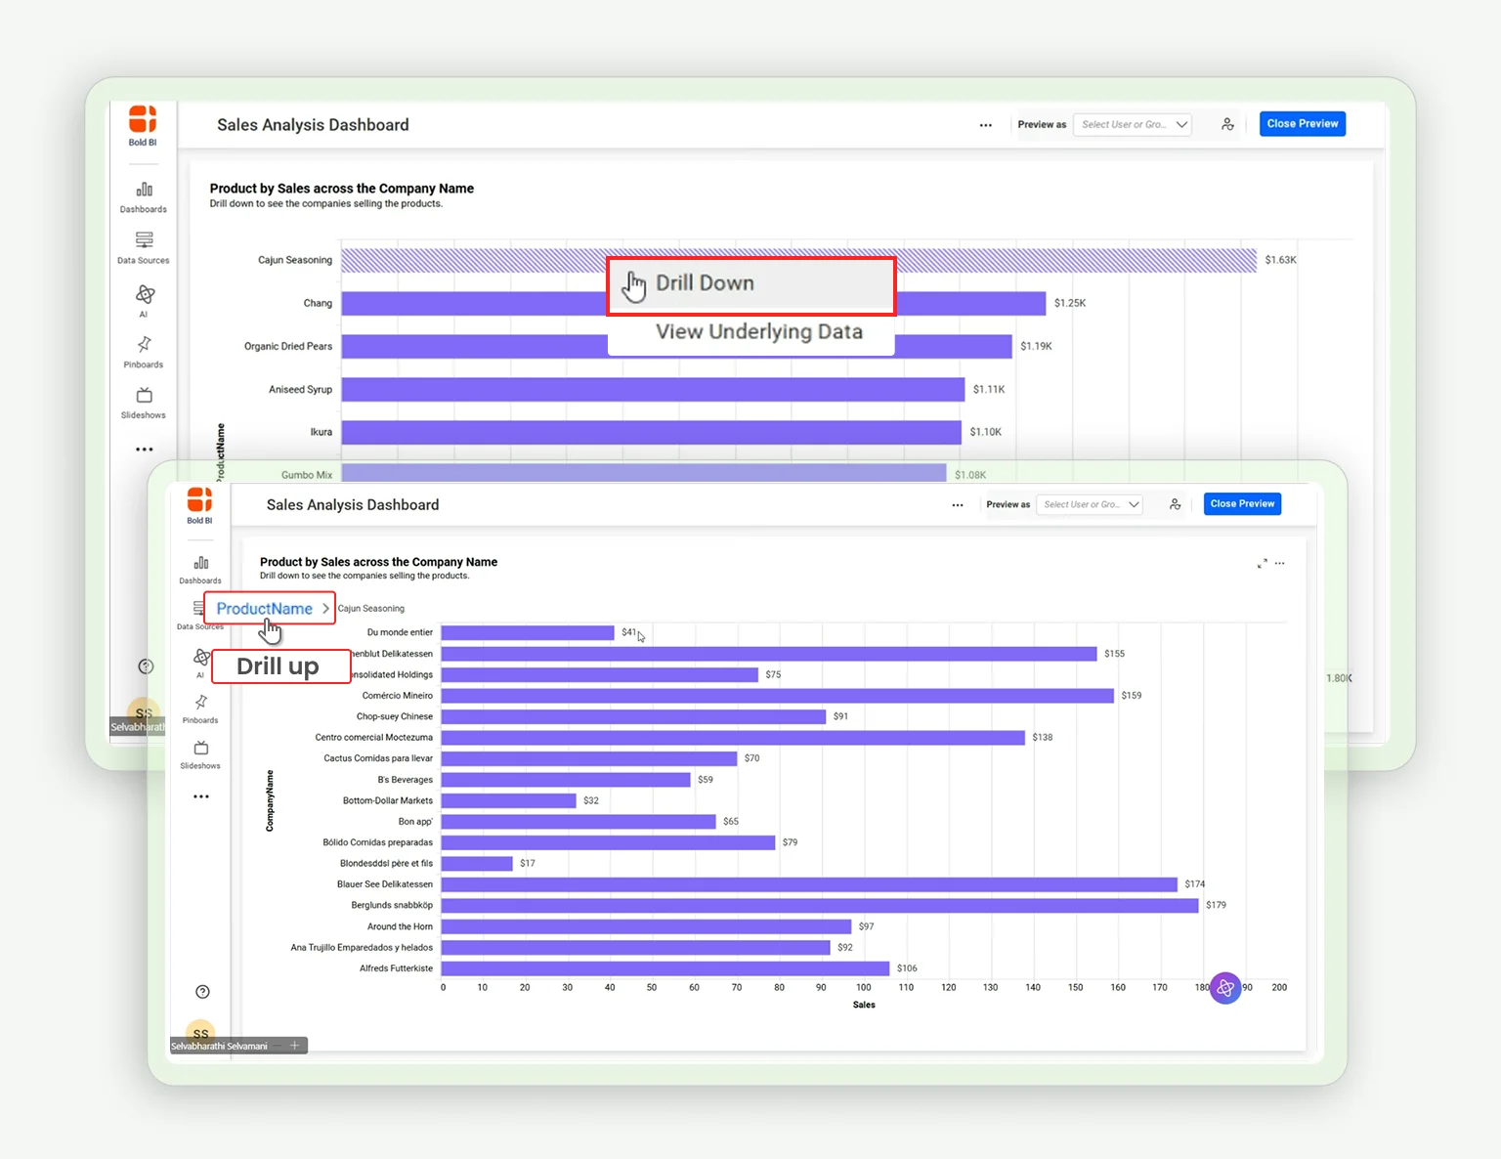Viewport: 1501px width, 1159px height.
Task: Open the purple AI floating button on the chart
Action: point(1226,988)
